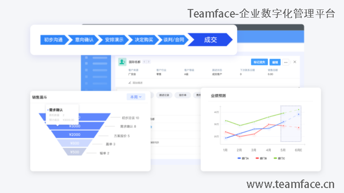The image size is (344, 193).
Task: Click the 输单 2 funnel label
Action: coord(105,153)
